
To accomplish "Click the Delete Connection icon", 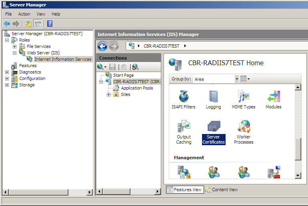I will [135, 67].
